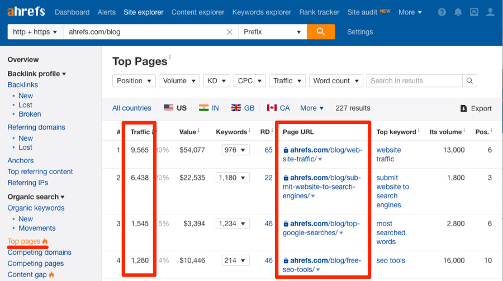Open the help question mark icon
This screenshot has width=503, height=281.
(x=442, y=12)
